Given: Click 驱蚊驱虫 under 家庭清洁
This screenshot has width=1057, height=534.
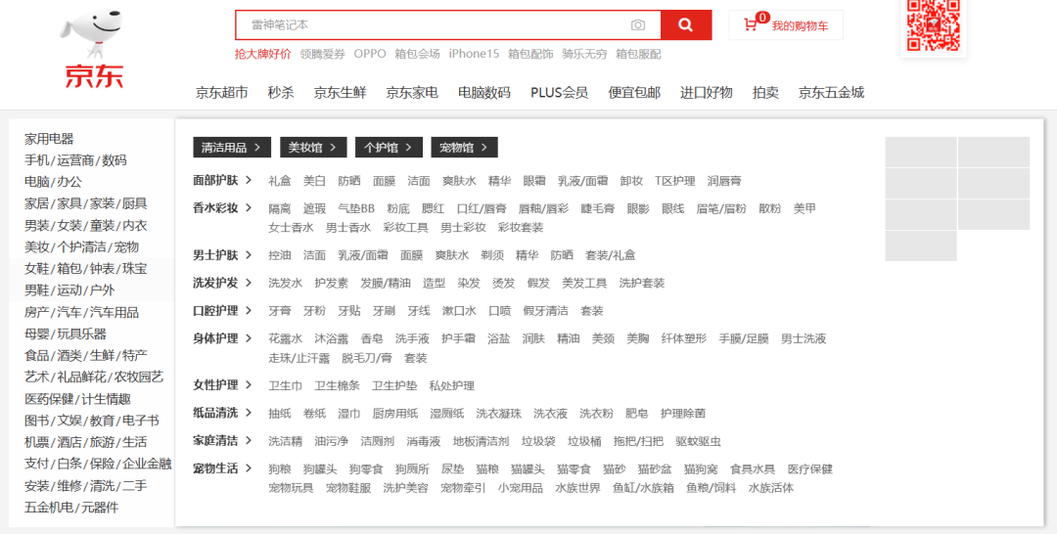Looking at the screenshot, I should [699, 442].
